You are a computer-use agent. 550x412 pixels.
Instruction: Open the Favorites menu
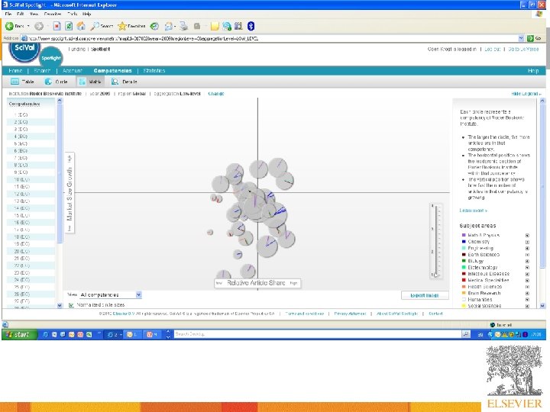(53, 14)
